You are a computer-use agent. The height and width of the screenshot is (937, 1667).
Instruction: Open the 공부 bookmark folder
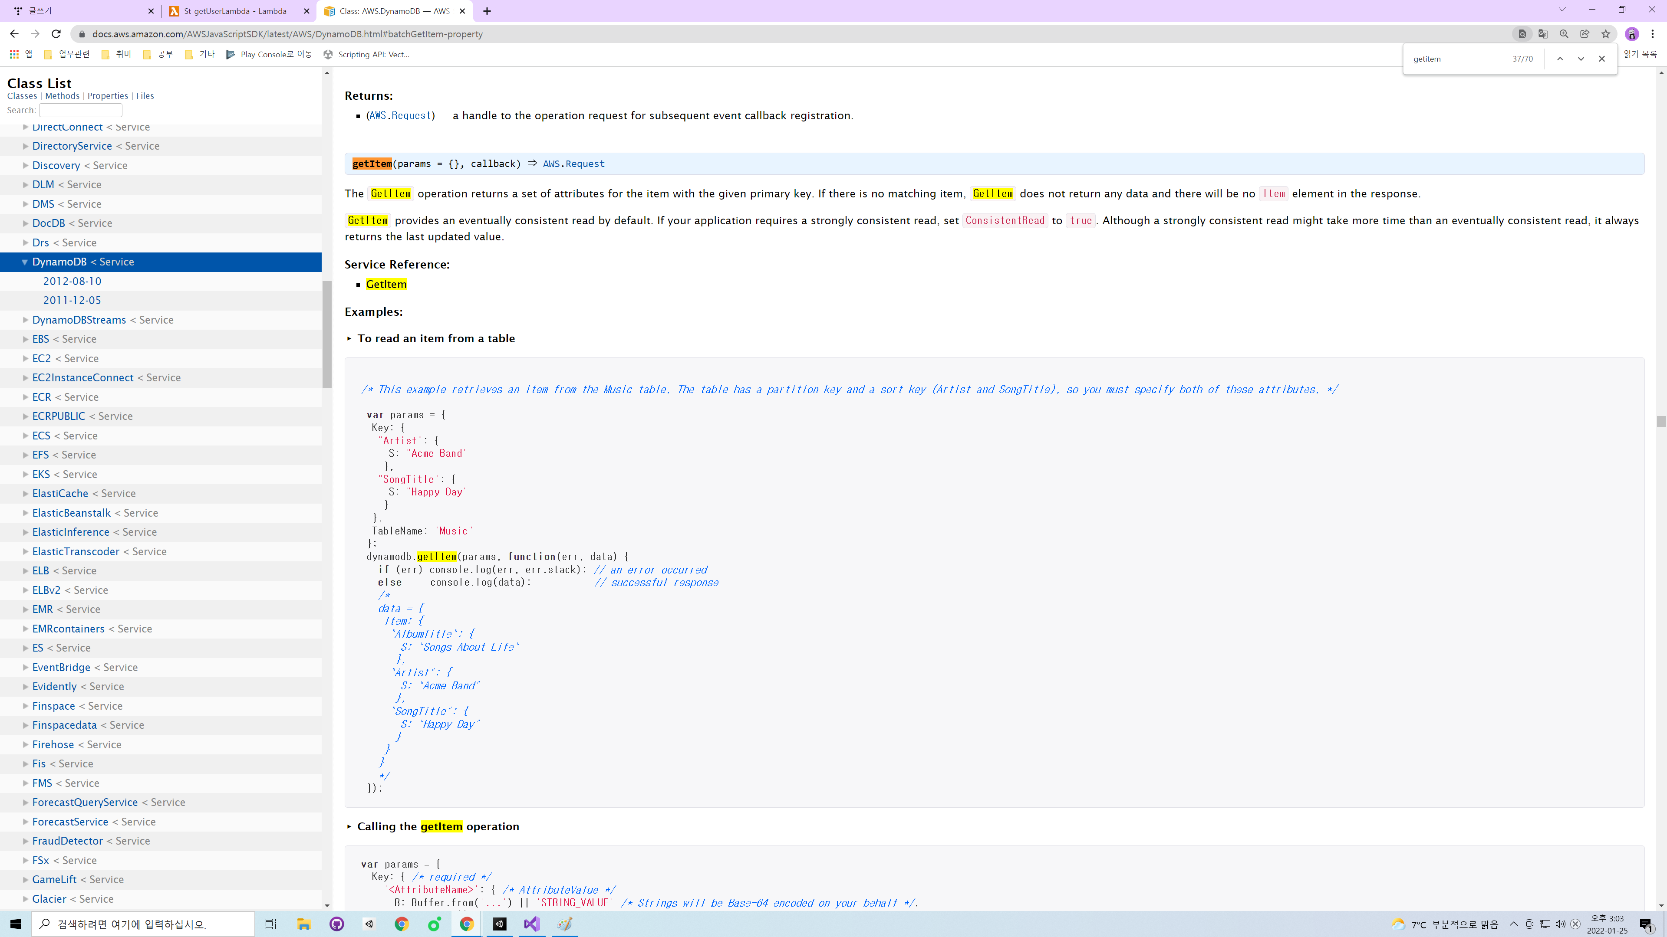[x=158, y=54]
